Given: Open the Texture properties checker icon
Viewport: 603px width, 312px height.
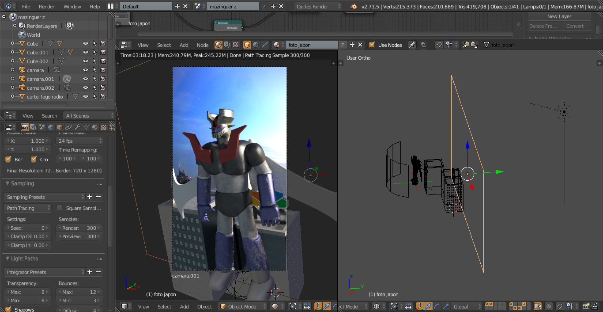Looking at the screenshot, I should [x=104, y=127].
